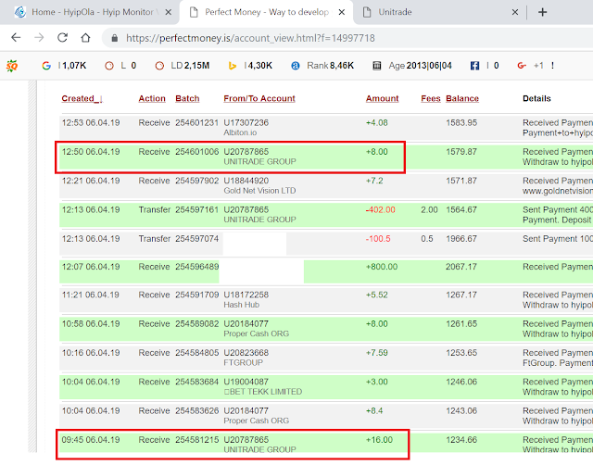Click the web archive Age icon
593x465 pixels.
[x=377, y=66]
